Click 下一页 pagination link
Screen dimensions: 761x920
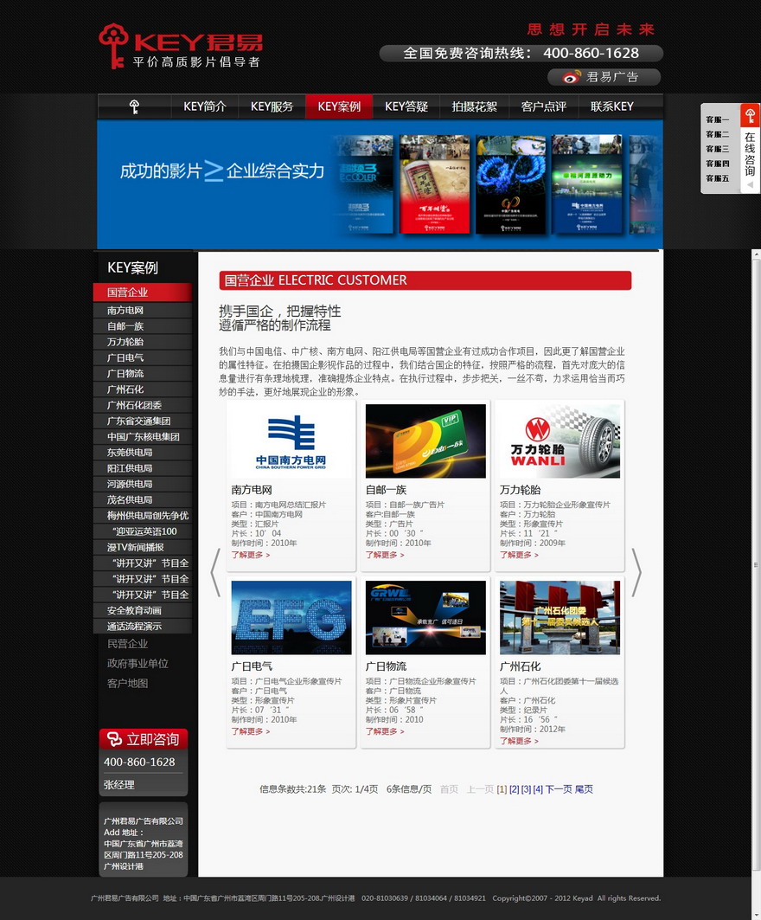tap(559, 789)
